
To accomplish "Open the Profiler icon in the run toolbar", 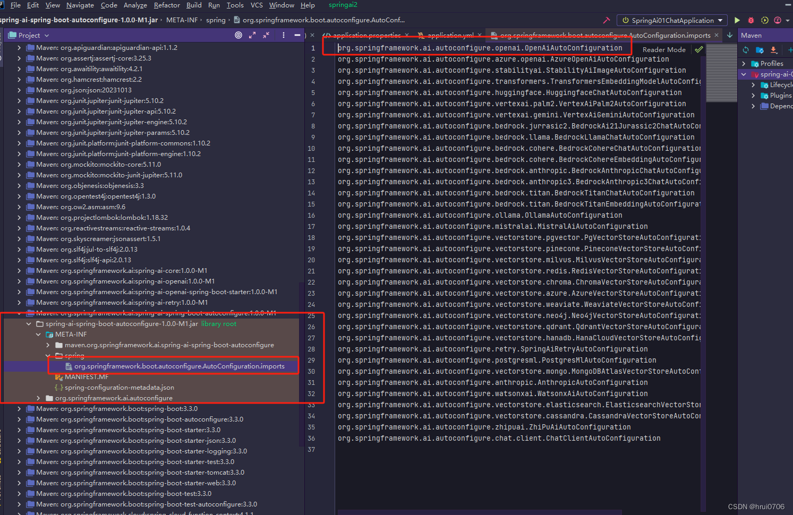I will pos(779,20).
